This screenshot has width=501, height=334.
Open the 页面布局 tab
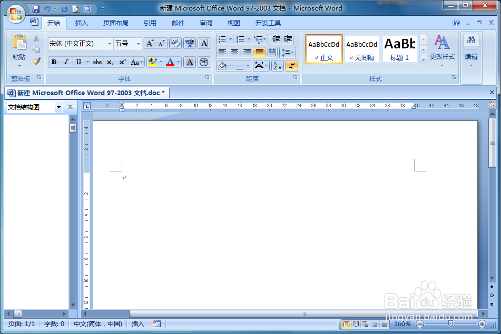pos(116,23)
